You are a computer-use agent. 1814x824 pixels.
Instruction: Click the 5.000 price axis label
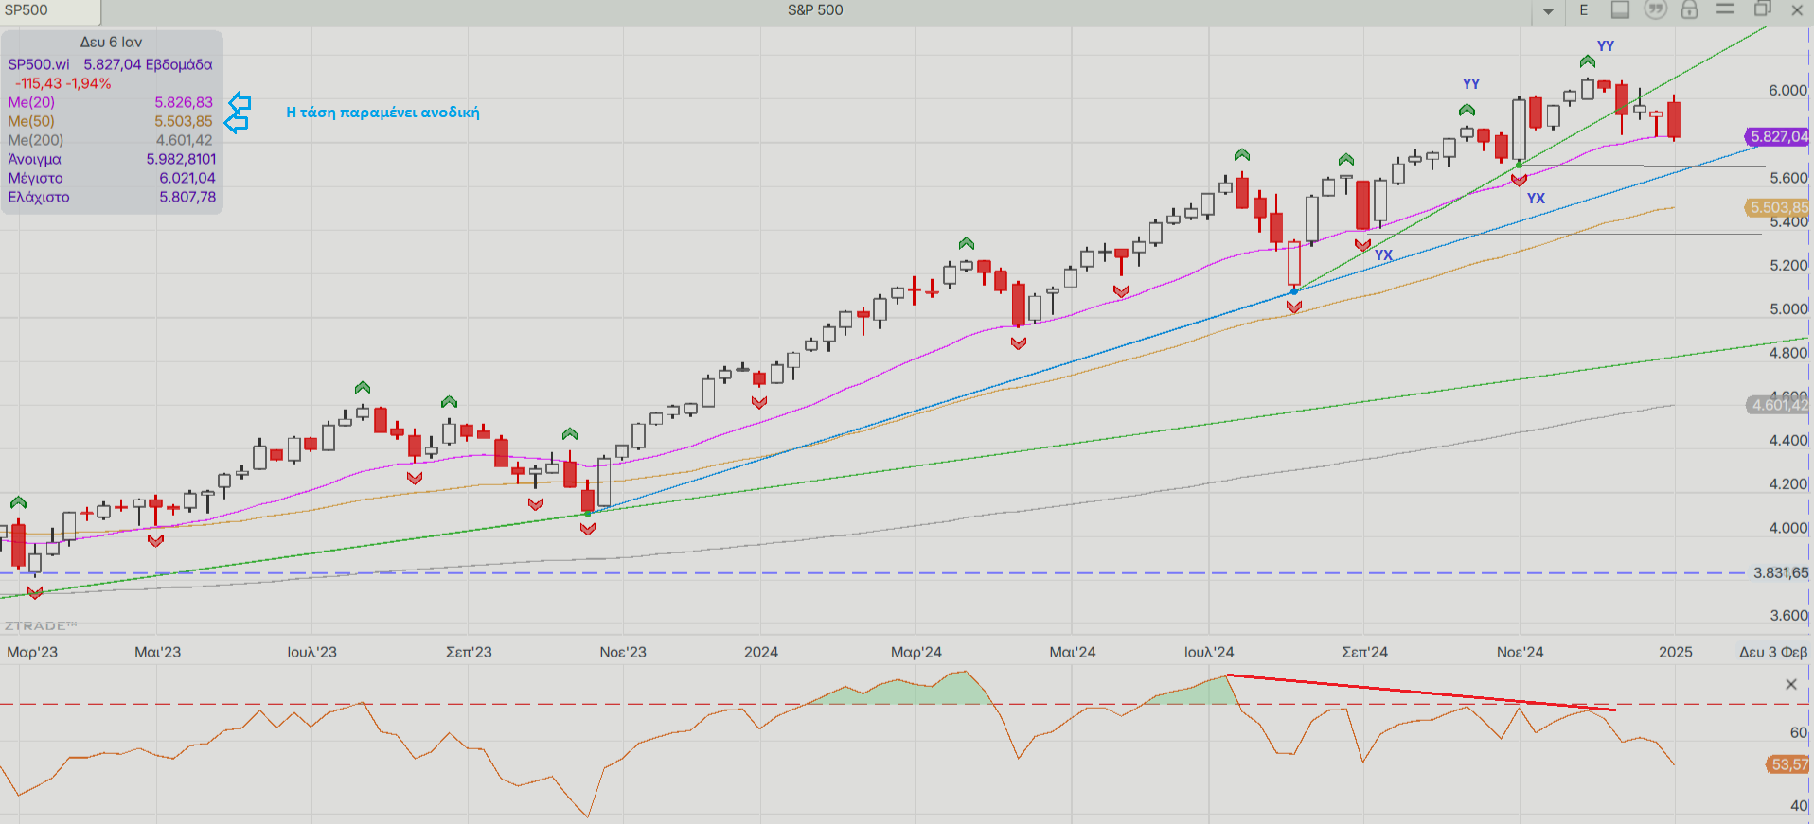pyautogui.click(x=1787, y=308)
